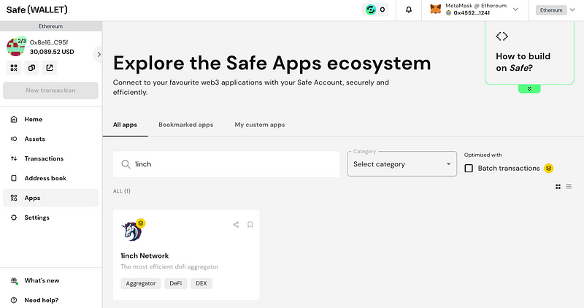Click the Aggregator tag
This screenshot has width=584, height=308.
click(x=140, y=283)
